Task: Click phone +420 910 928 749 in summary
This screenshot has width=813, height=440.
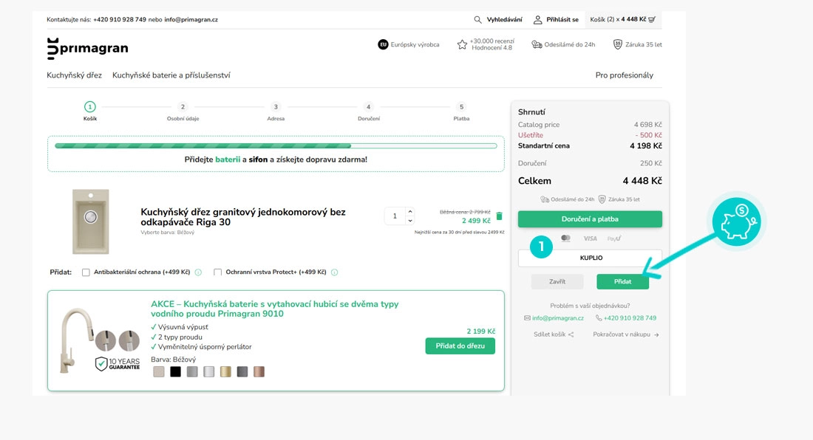Action: (x=630, y=318)
